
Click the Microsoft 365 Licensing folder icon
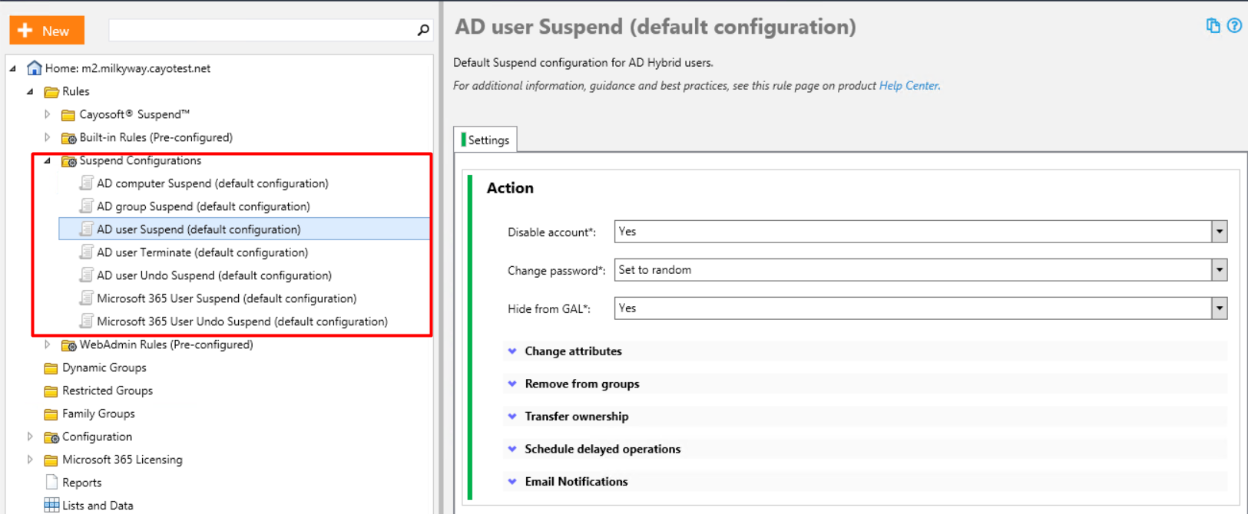(51, 460)
